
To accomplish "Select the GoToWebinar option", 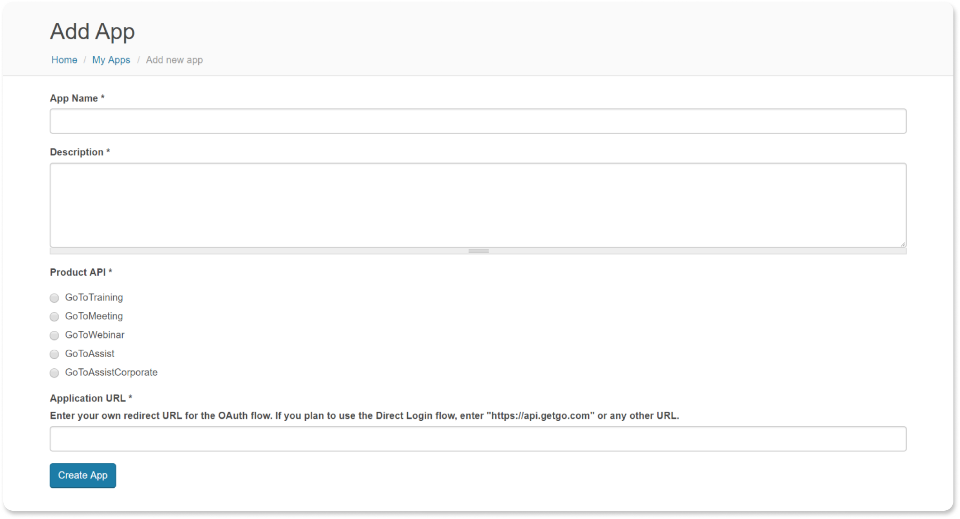I will point(54,335).
